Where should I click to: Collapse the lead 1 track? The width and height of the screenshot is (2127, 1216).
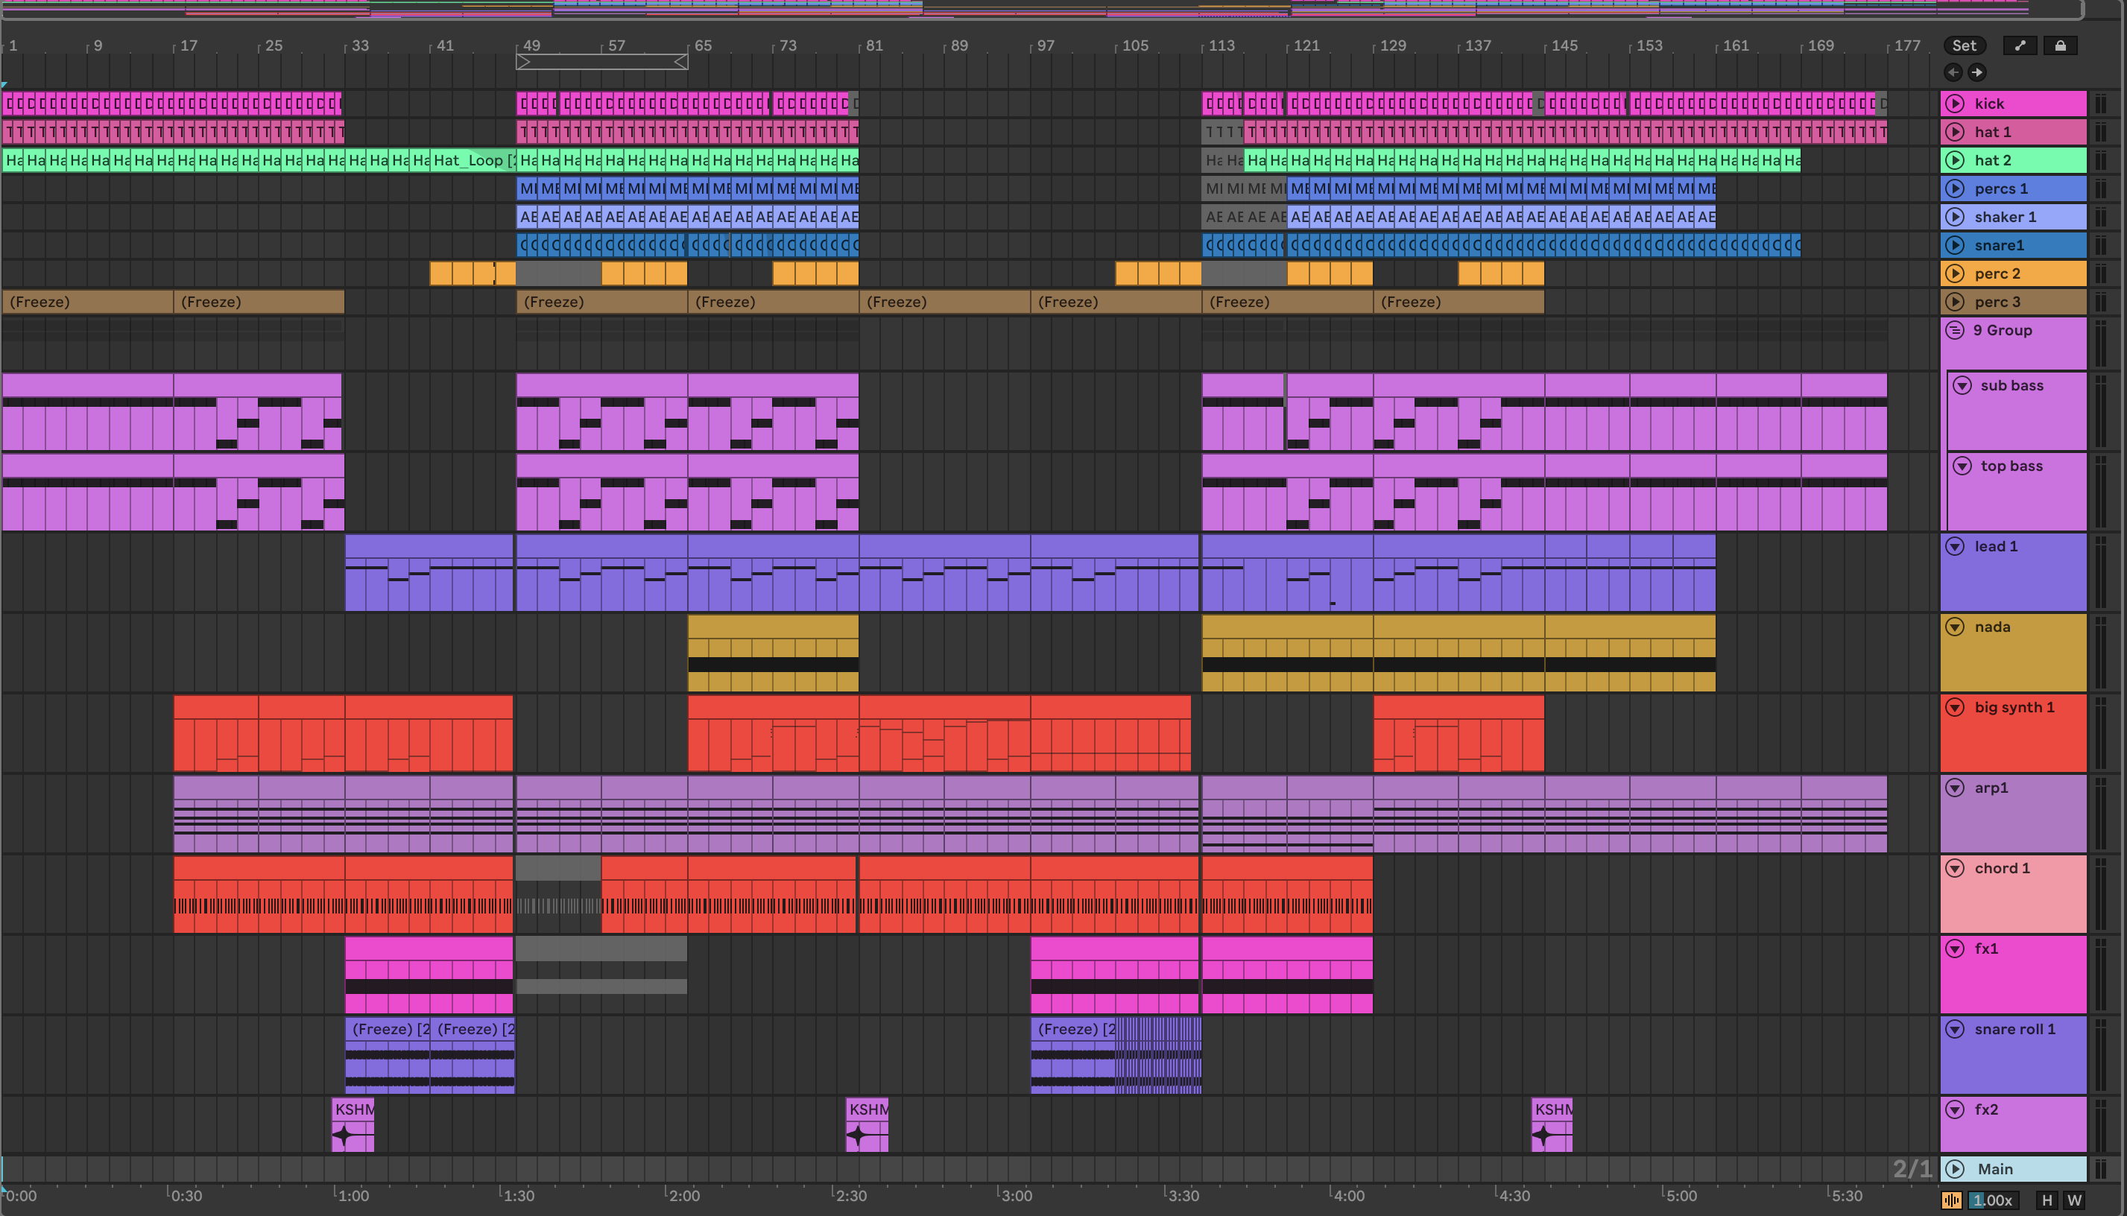[1955, 546]
